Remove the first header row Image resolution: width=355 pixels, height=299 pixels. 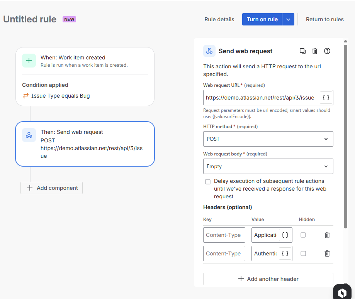click(x=327, y=235)
